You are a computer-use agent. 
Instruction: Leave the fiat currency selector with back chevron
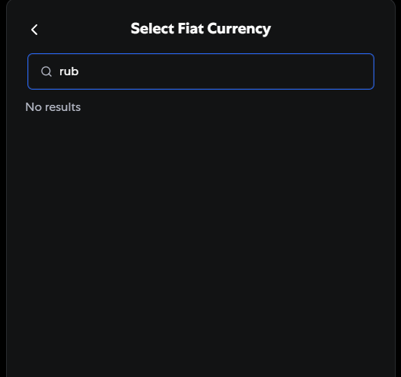[x=34, y=30]
